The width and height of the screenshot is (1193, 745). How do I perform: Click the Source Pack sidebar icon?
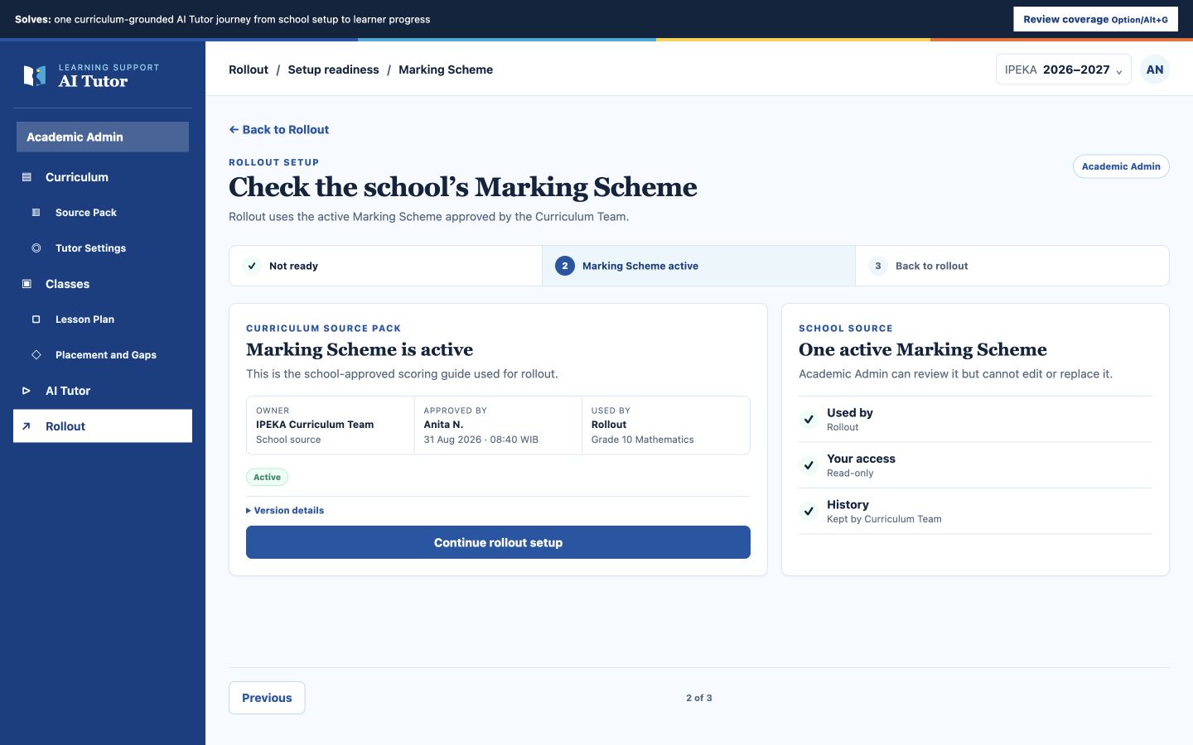36,213
